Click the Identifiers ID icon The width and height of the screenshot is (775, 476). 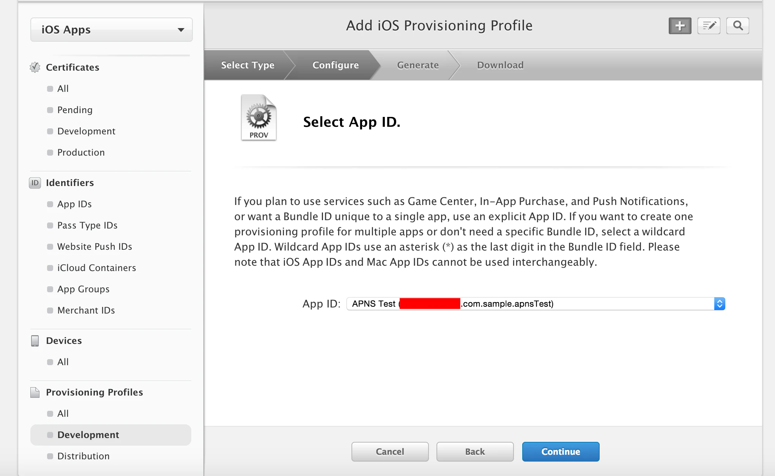click(x=35, y=183)
